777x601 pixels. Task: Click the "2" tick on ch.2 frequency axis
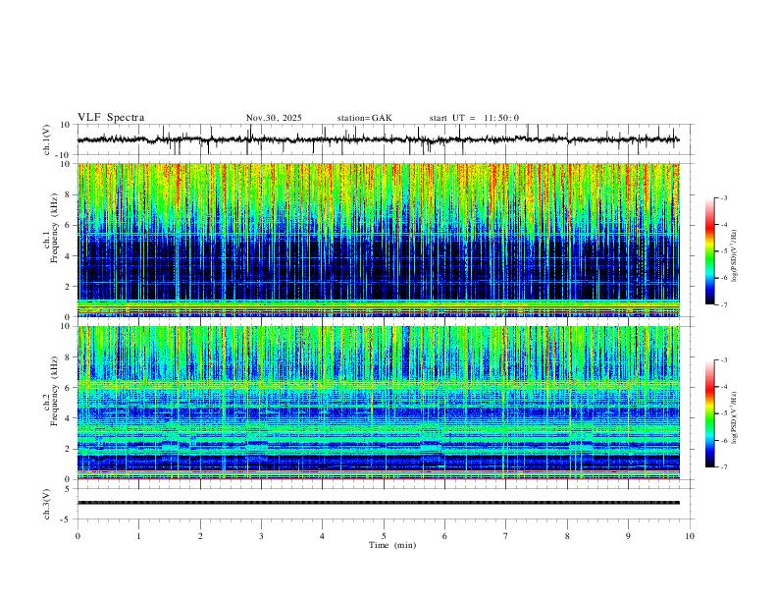click(69, 449)
